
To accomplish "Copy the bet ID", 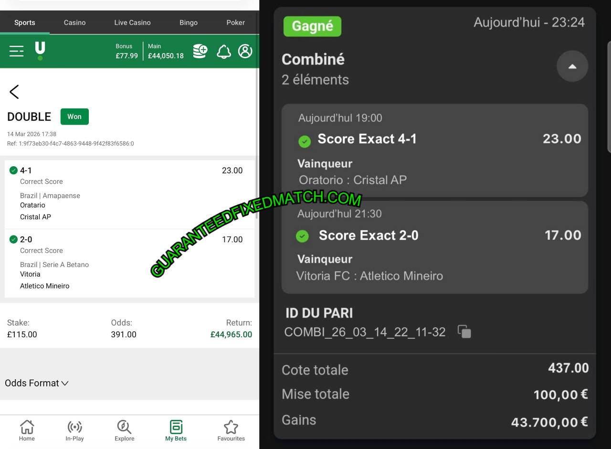I will tap(464, 331).
